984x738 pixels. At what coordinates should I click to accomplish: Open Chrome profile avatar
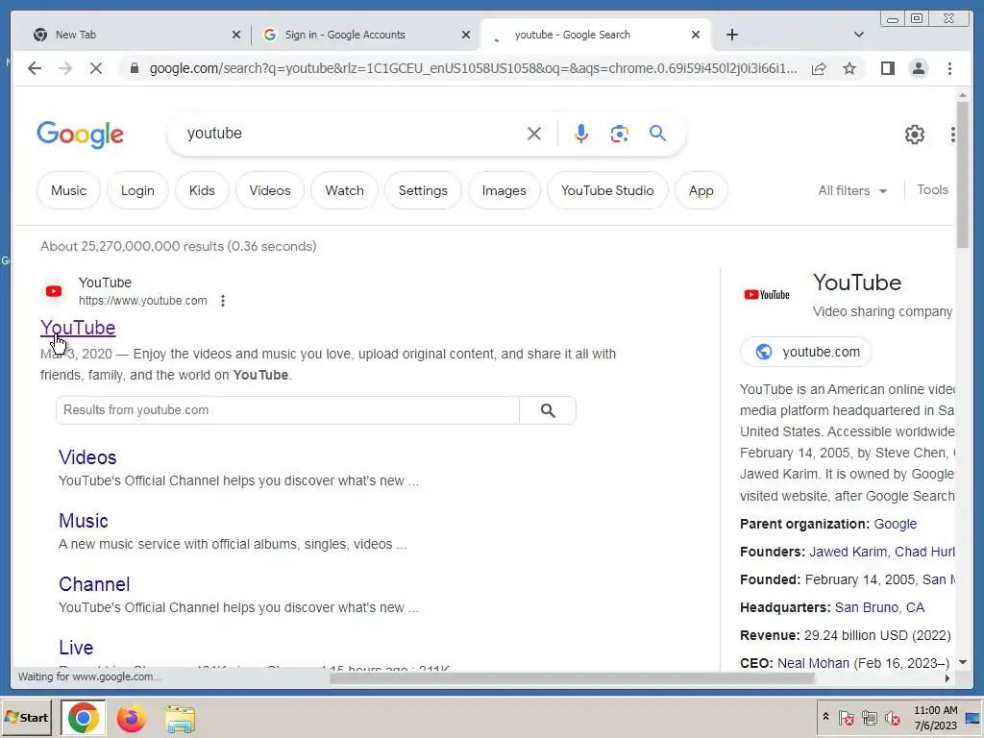point(918,68)
